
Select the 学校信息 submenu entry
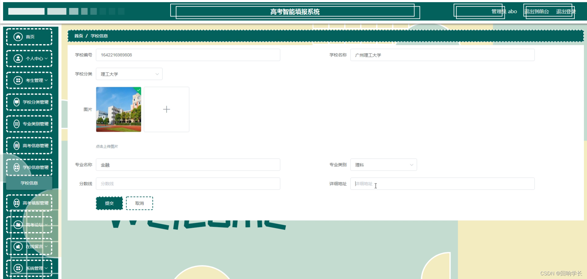click(29, 183)
